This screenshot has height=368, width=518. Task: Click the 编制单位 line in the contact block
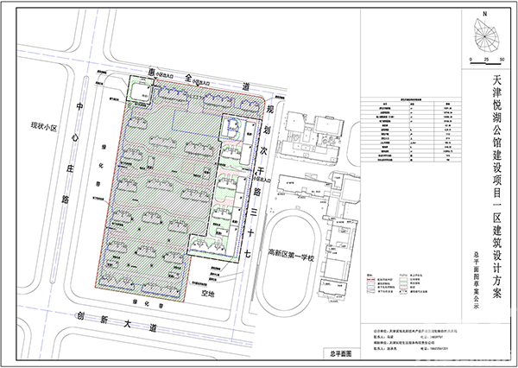click(404, 343)
